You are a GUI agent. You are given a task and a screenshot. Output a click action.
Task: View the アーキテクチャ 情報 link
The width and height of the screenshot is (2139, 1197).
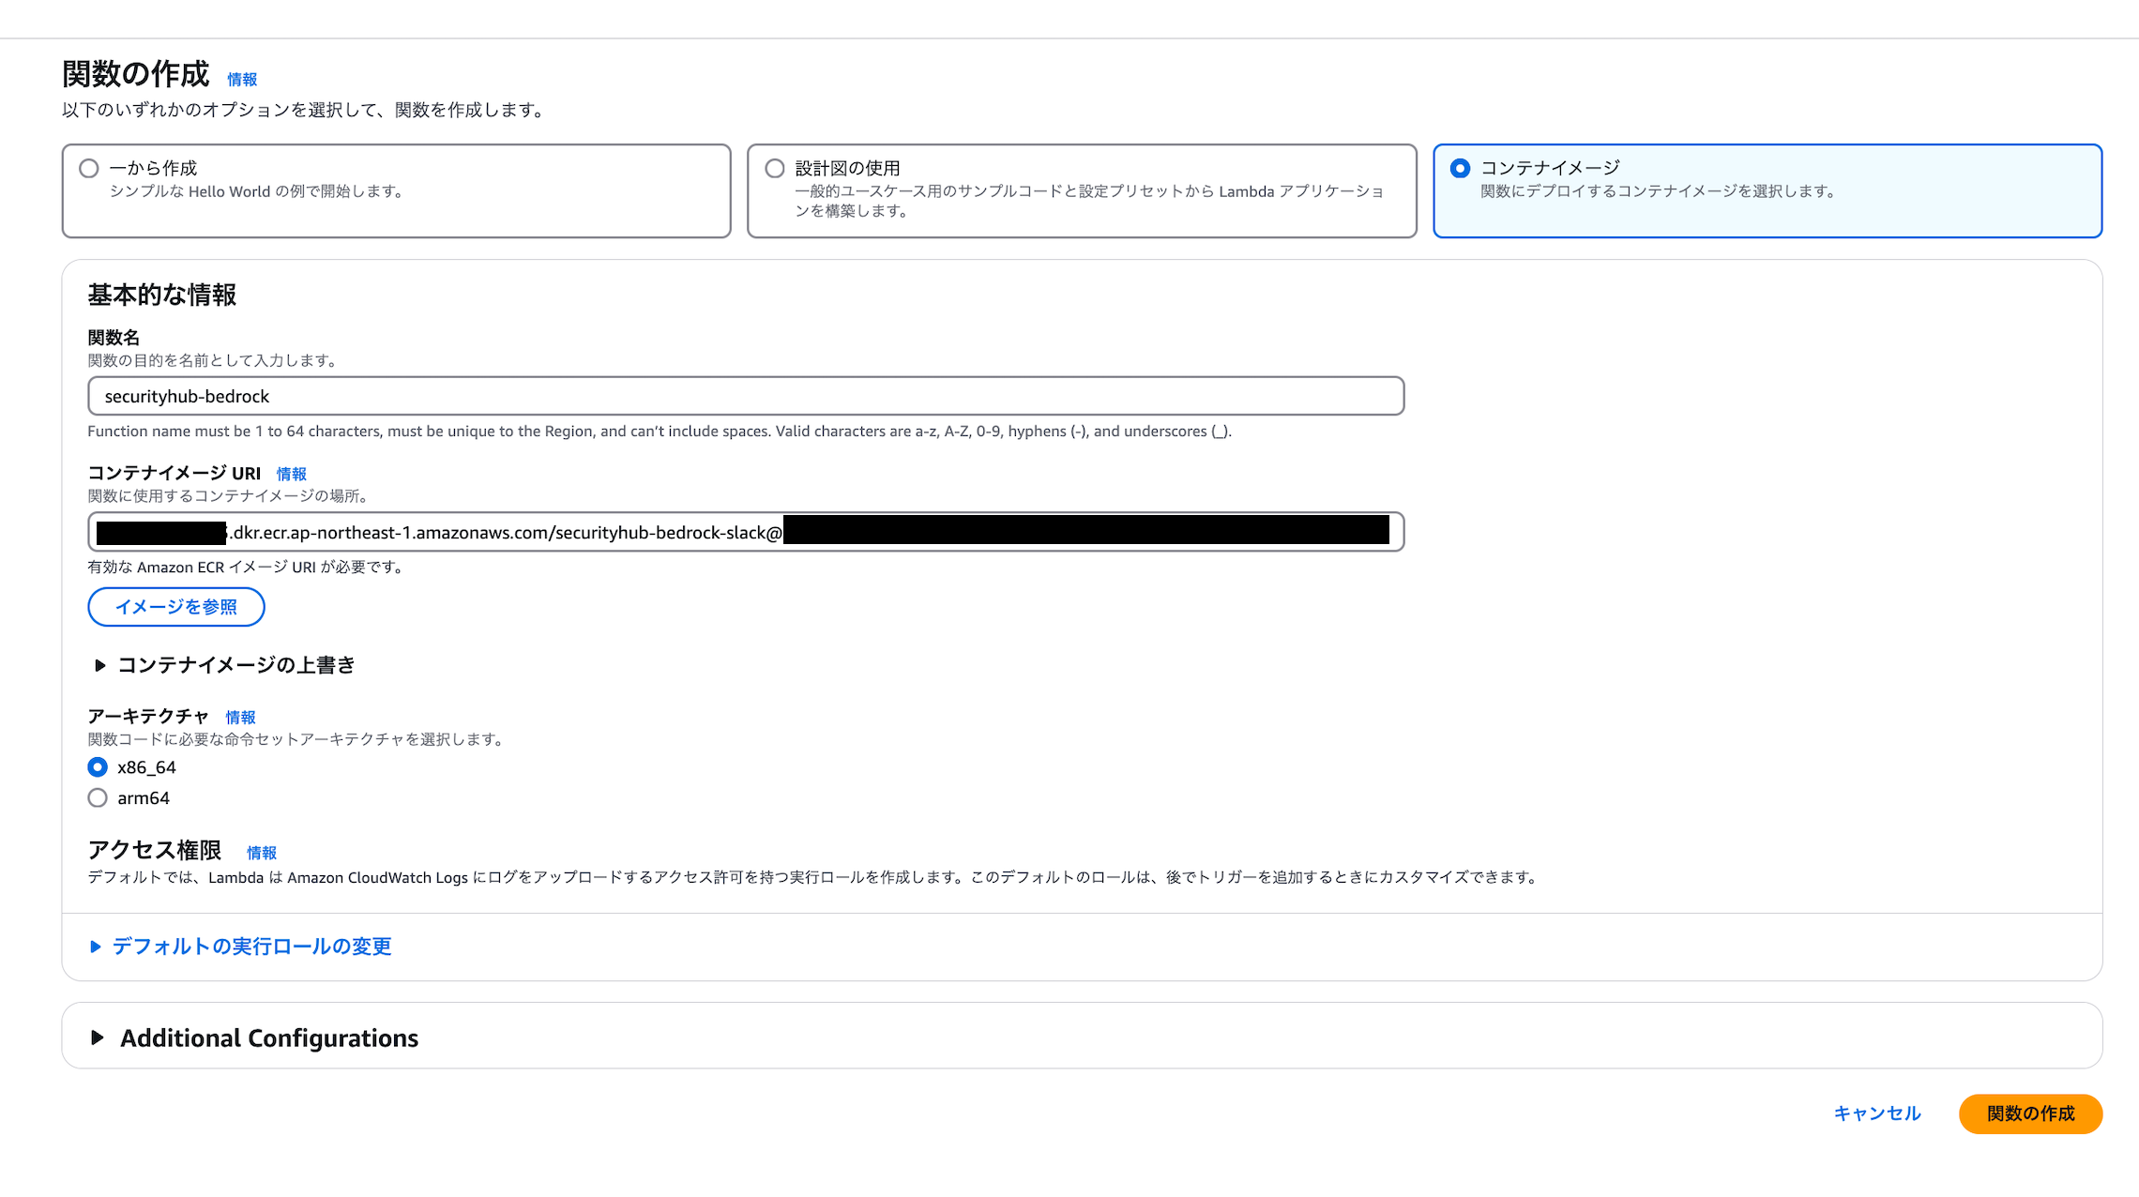[241, 716]
